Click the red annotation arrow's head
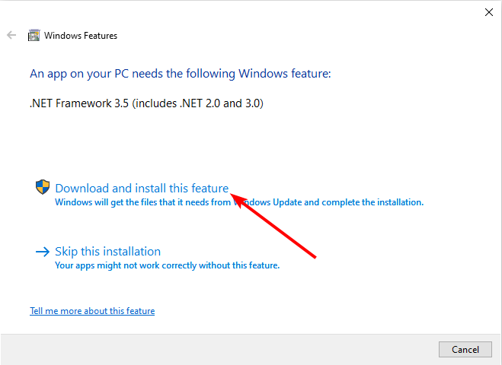The width and height of the screenshot is (502, 365). 238,200
